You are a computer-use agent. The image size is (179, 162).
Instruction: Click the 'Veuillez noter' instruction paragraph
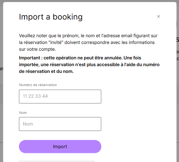(88, 42)
